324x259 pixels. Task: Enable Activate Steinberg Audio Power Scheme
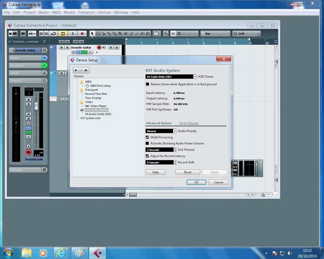(147, 143)
